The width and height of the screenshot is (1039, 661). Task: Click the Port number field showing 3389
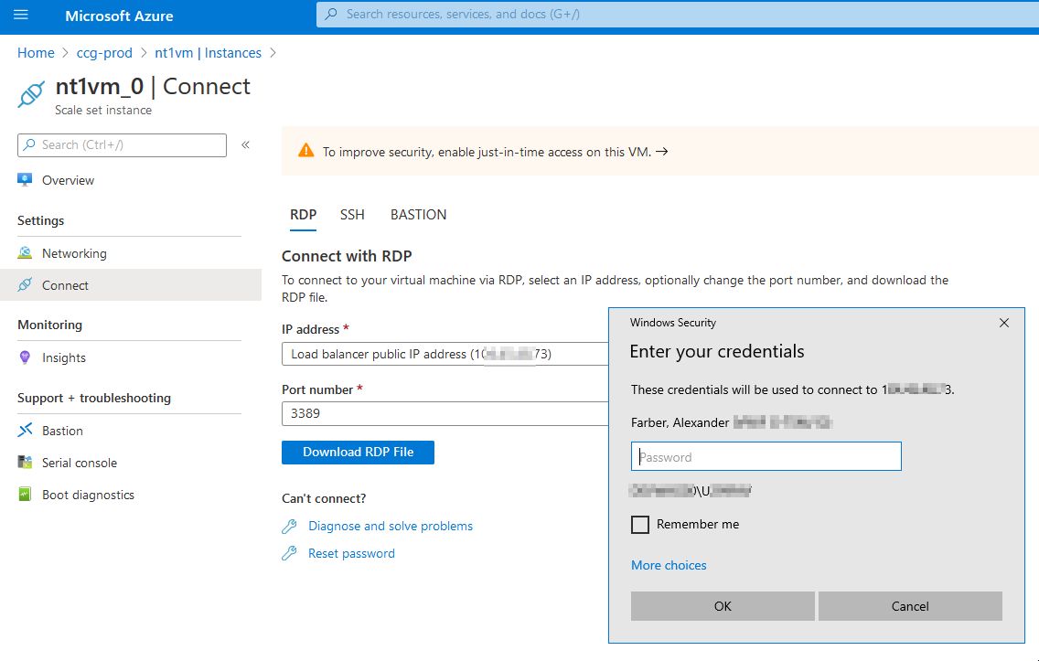445,413
